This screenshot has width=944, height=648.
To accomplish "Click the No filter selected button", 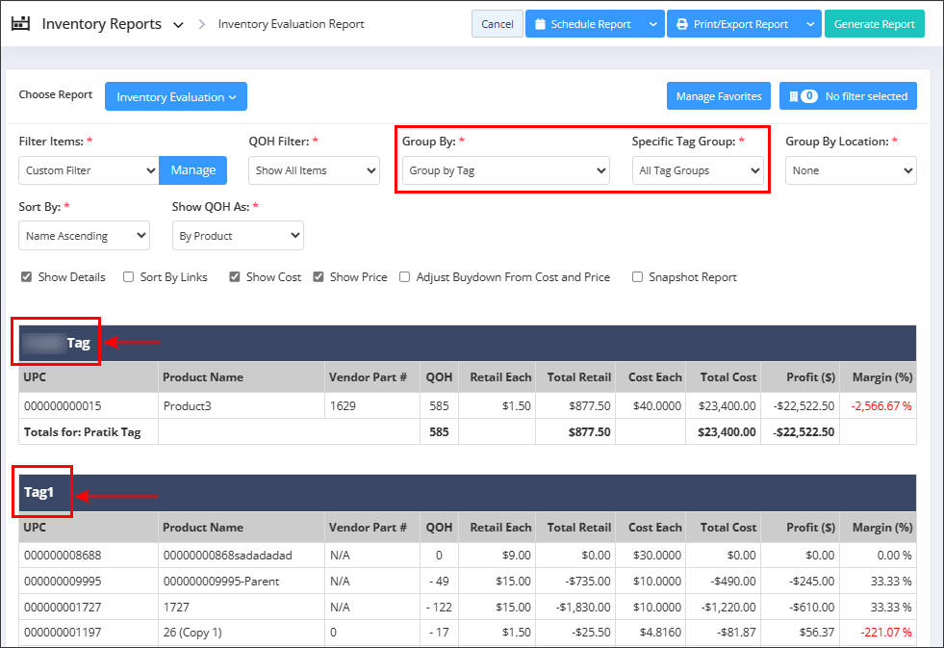I will 848,96.
